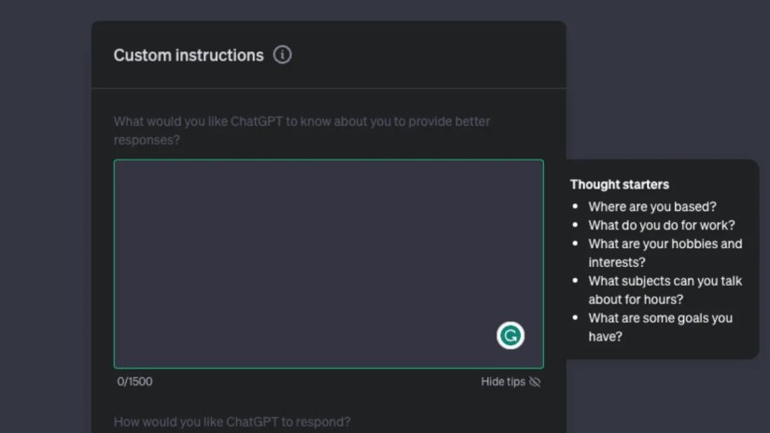Screen dimensions: 770x433
Task: Click the 0/1500 character counter
Action: pyautogui.click(x=134, y=382)
